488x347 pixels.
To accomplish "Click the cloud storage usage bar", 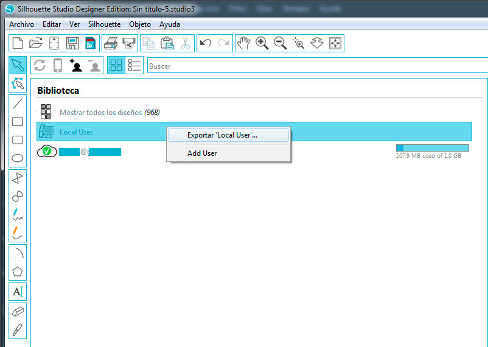I will [x=432, y=148].
